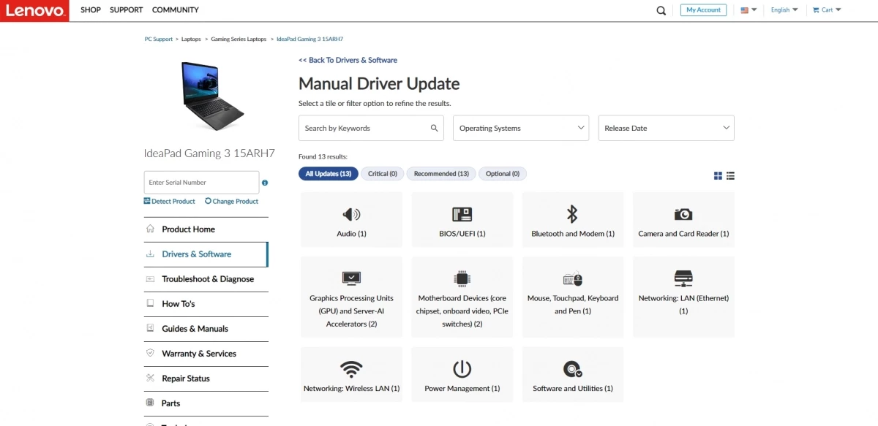
Task: Switch to grid view icon
Action: [x=718, y=175]
